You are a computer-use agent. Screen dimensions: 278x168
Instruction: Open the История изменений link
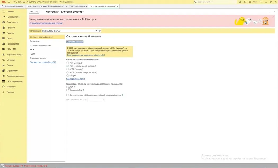75,42
